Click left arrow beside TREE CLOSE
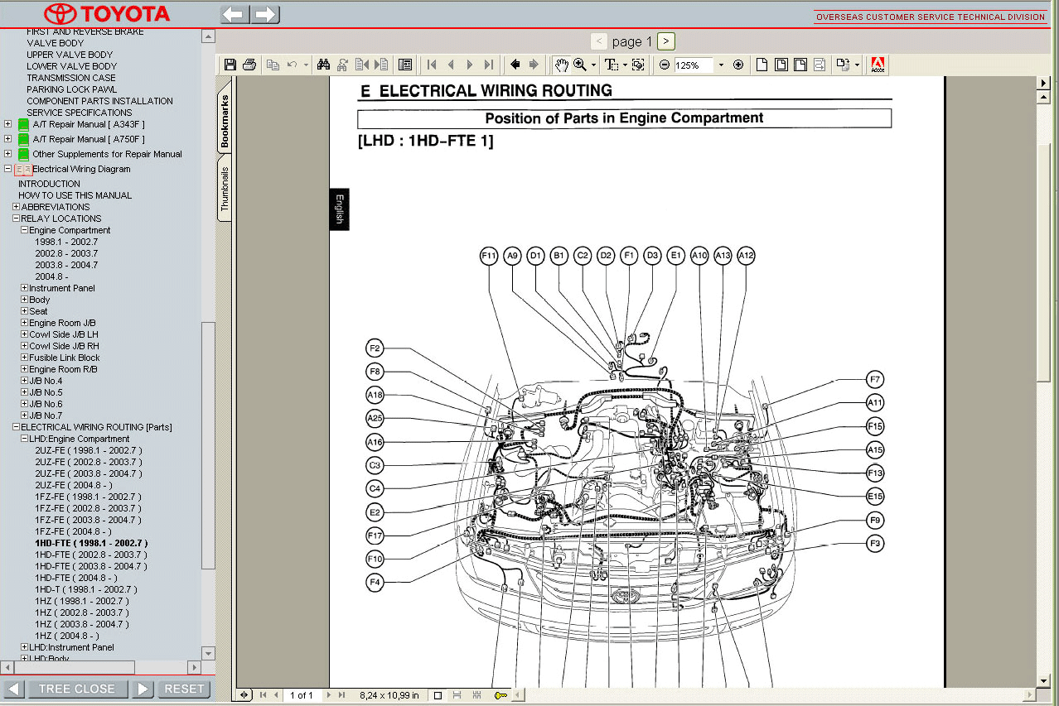 pos(14,689)
